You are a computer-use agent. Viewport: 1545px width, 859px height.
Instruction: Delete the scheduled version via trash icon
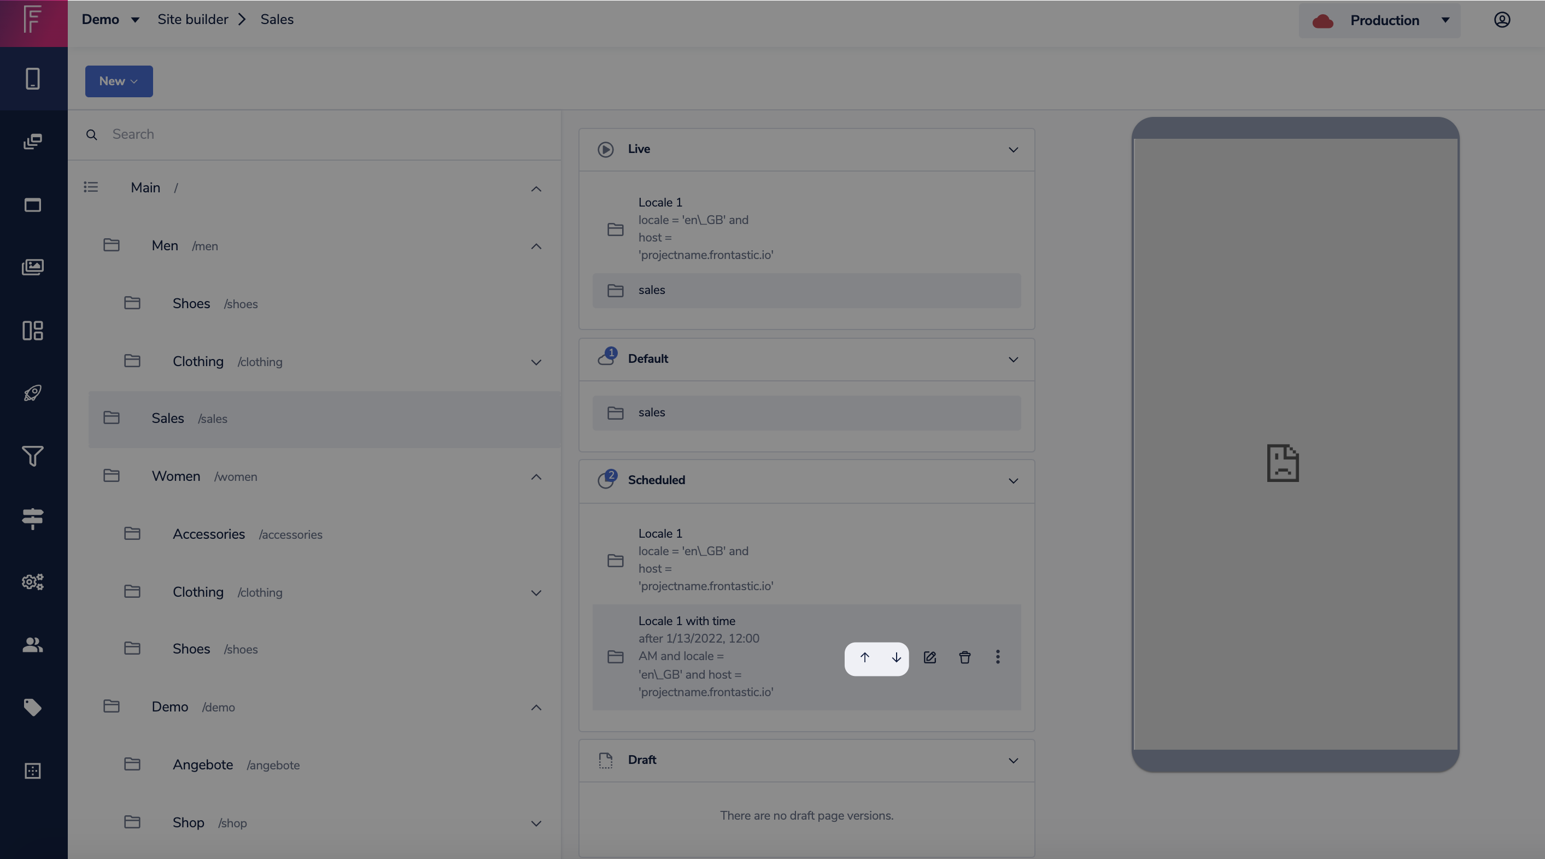click(x=964, y=657)
